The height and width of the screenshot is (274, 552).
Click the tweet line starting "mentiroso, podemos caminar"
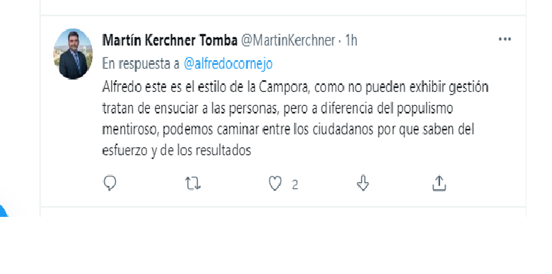(x=287, y=130)
